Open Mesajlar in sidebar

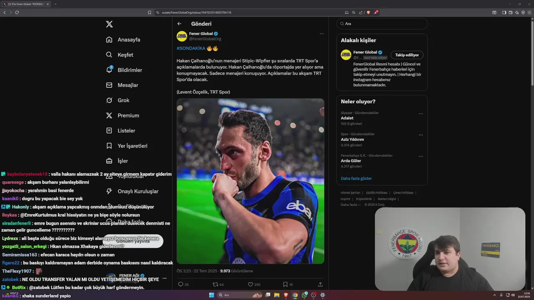[122, 85]
